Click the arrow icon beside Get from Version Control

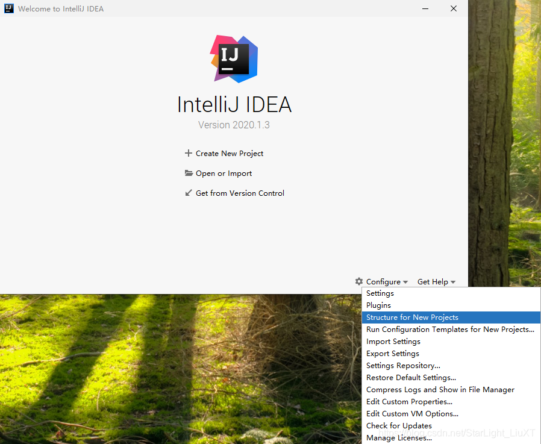pos(189,193)
